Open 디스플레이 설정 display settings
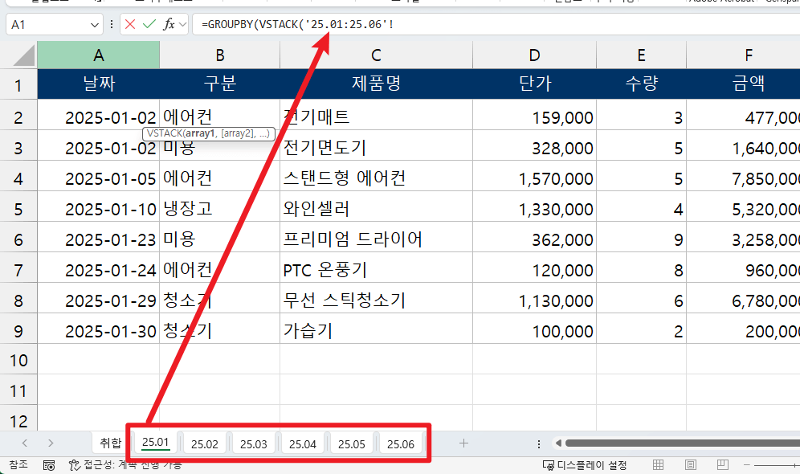This screenshot has height=474, width=800. [x=585, y=465]
